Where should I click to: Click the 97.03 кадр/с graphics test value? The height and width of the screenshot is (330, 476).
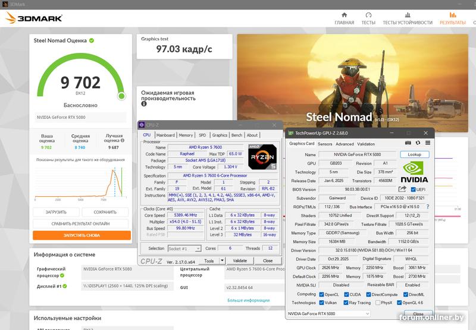tap(184, 49)
